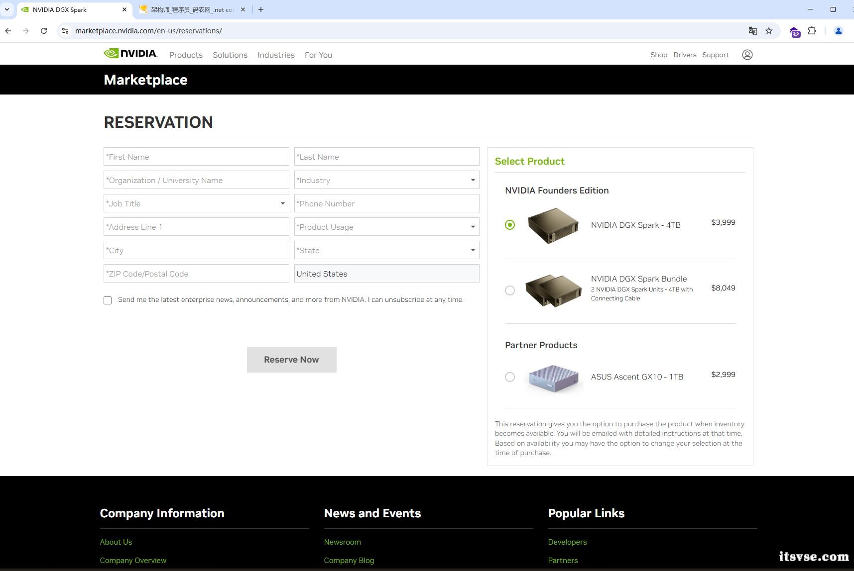The width and height of the screenshot is (854, 571).
Task: Open a new tab with plus icon
Action: point(260,9)
